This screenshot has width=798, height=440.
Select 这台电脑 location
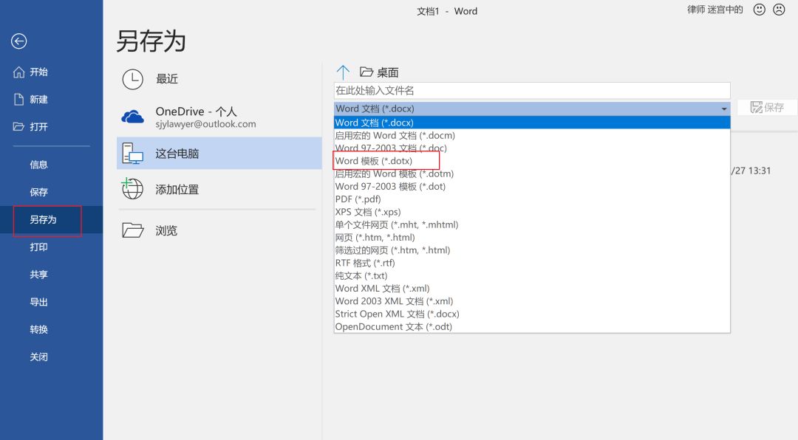pos(219,153)
